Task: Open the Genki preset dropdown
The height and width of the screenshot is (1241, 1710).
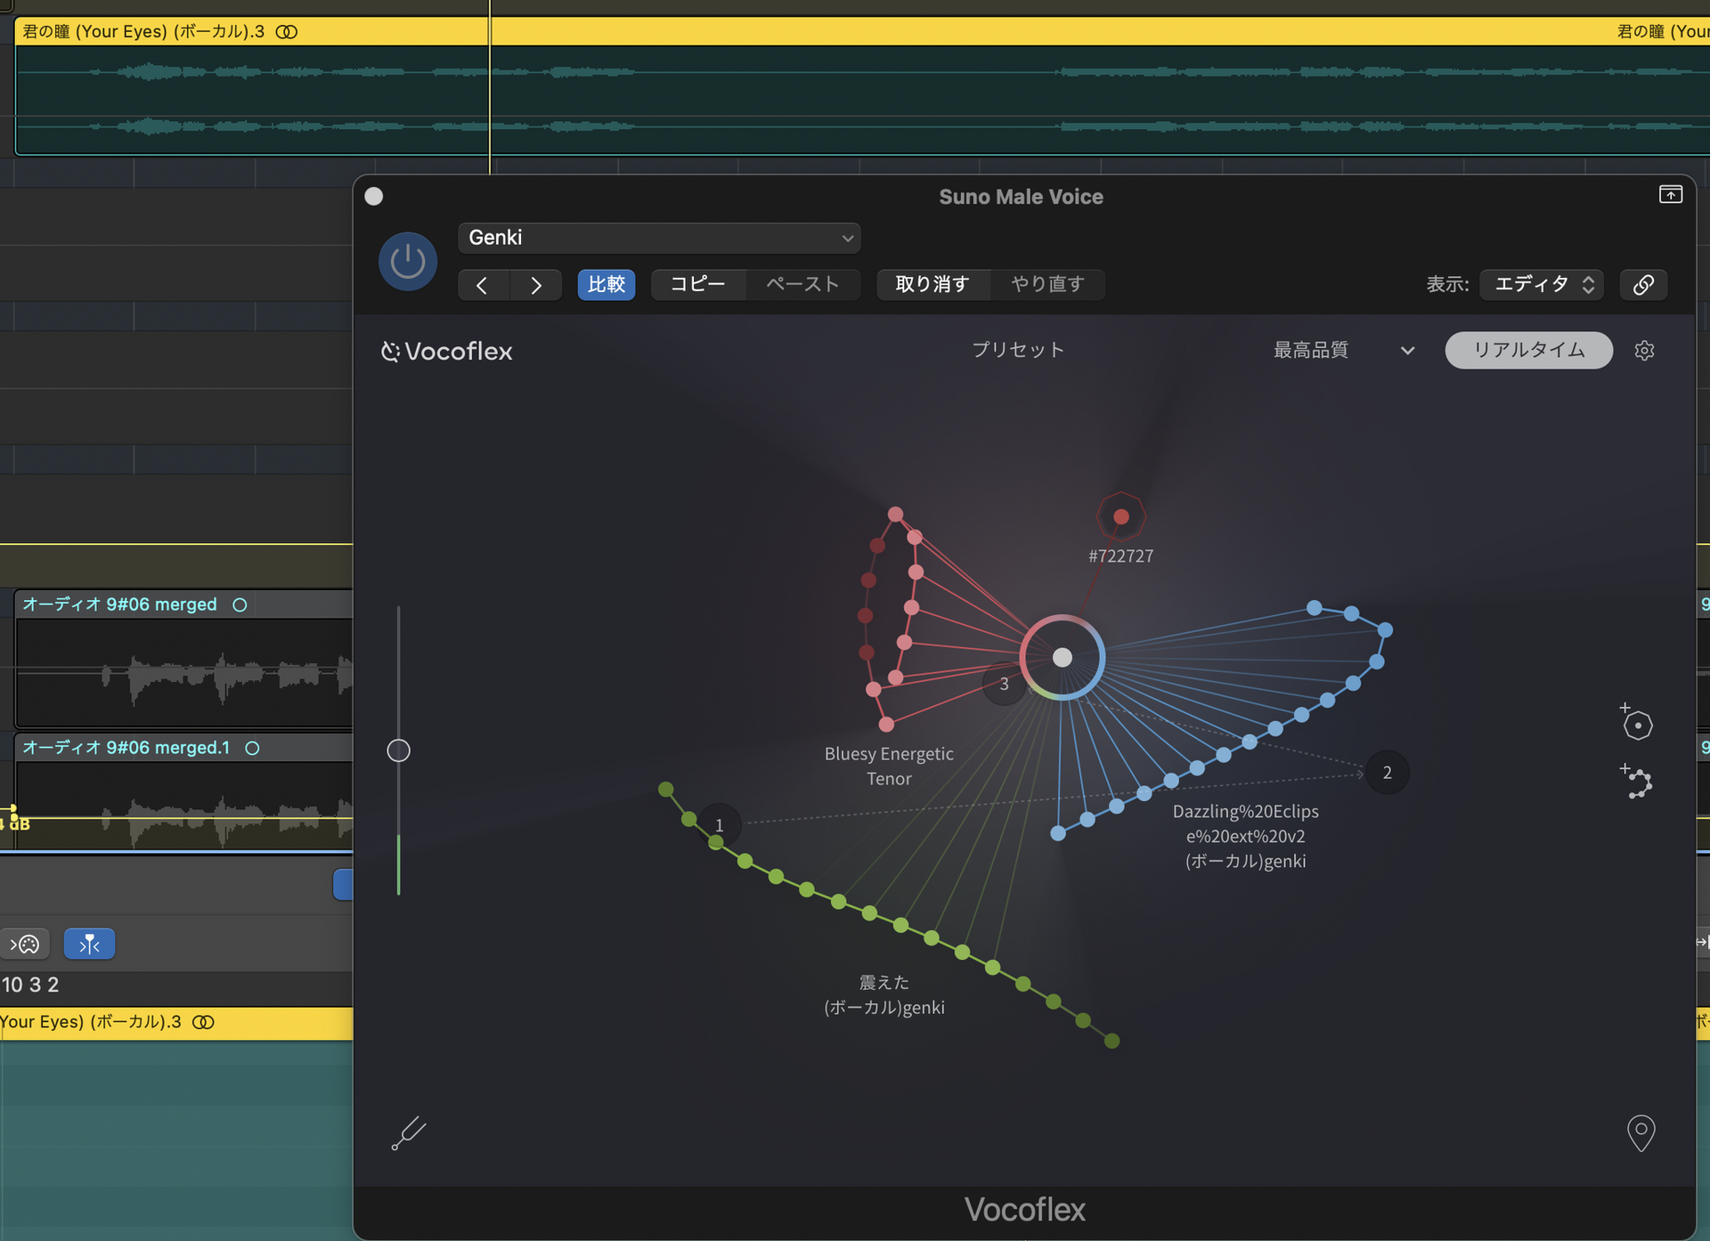Action: pyautogui.click(x=658, y=238)
